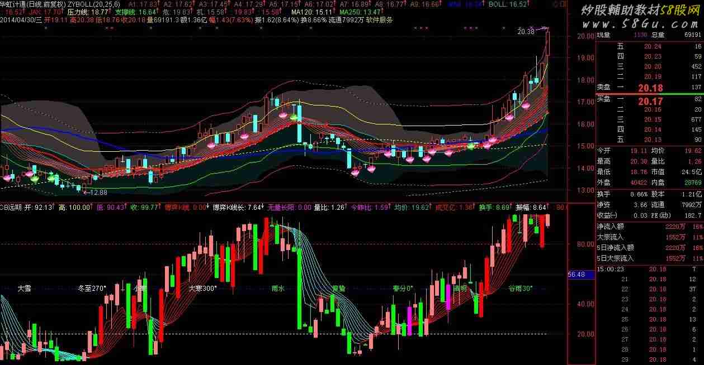Image resolution: width=704 pixels, height=365 pixels.
Task: Click the 支撑线: 16.64 value
Action: tap(135, 12)
